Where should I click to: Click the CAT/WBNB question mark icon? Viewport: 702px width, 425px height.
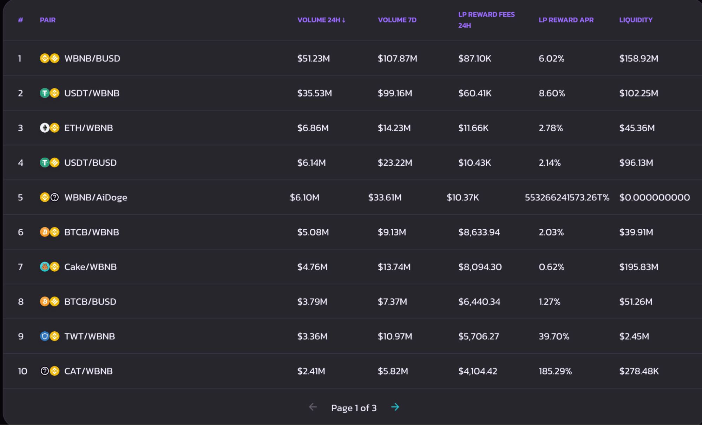click(45, 371)
